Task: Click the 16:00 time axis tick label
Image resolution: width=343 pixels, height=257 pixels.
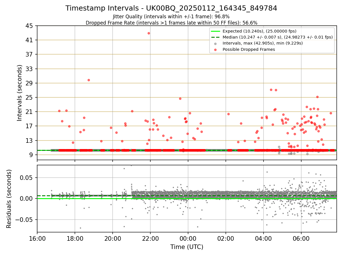Action: point(37,238)
